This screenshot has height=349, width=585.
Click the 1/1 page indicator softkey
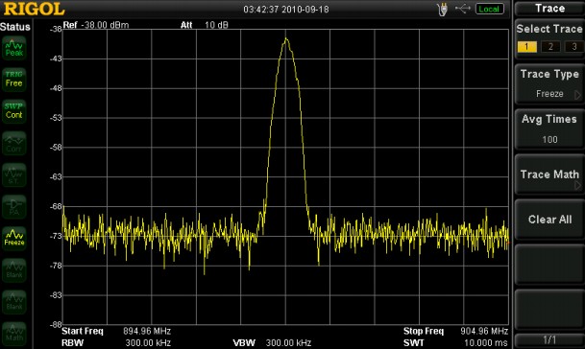click(549, 339)
